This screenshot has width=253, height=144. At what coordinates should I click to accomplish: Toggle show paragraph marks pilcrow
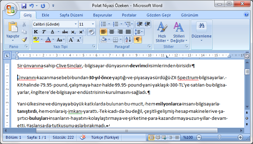click(138, 40)
